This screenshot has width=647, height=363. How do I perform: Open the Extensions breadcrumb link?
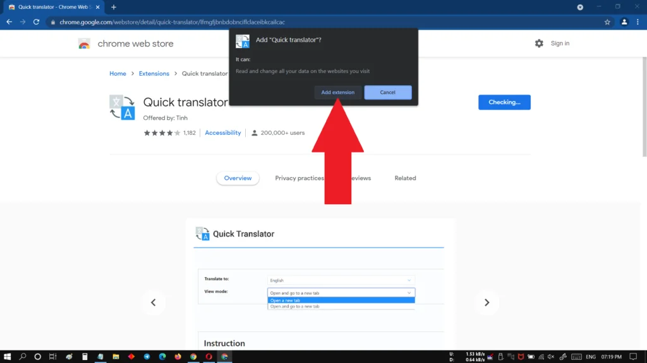point(154,73)
